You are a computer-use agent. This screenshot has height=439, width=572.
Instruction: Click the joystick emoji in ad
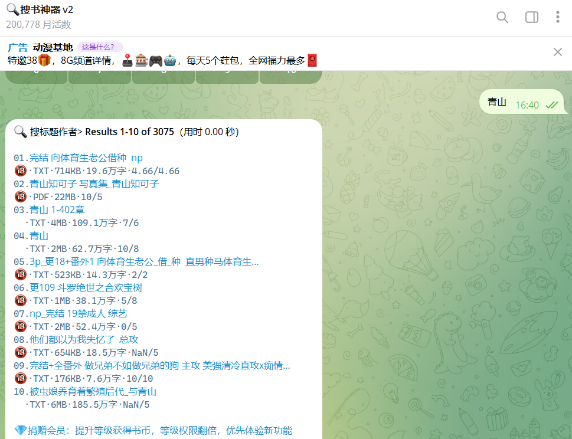(x=128, y=60)
